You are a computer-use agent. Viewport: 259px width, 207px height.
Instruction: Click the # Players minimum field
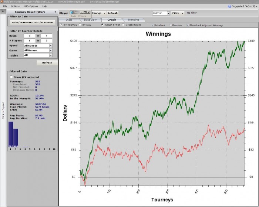tap(30, 41)
